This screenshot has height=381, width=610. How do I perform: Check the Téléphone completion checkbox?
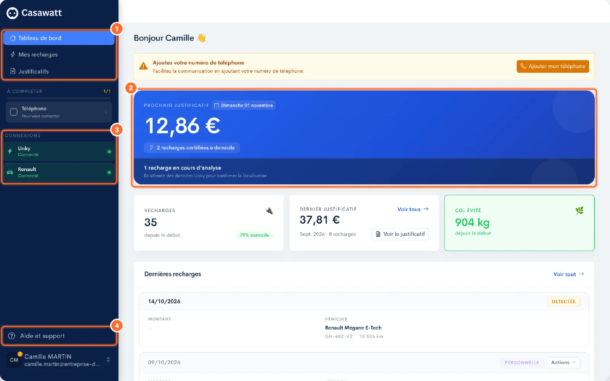(14, 112)
